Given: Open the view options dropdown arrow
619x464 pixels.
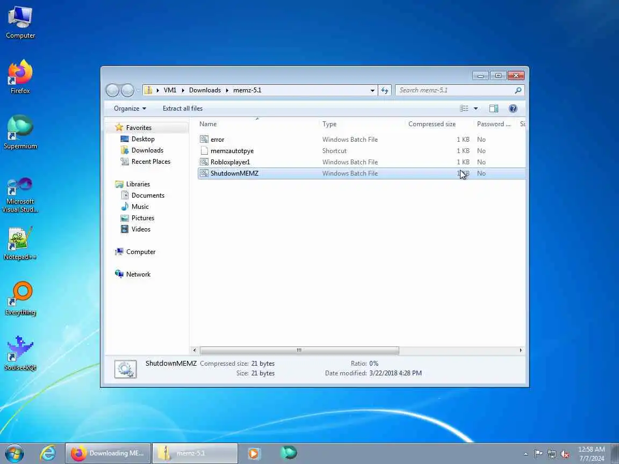Looking at the screenshot, I should click(476, 108).
